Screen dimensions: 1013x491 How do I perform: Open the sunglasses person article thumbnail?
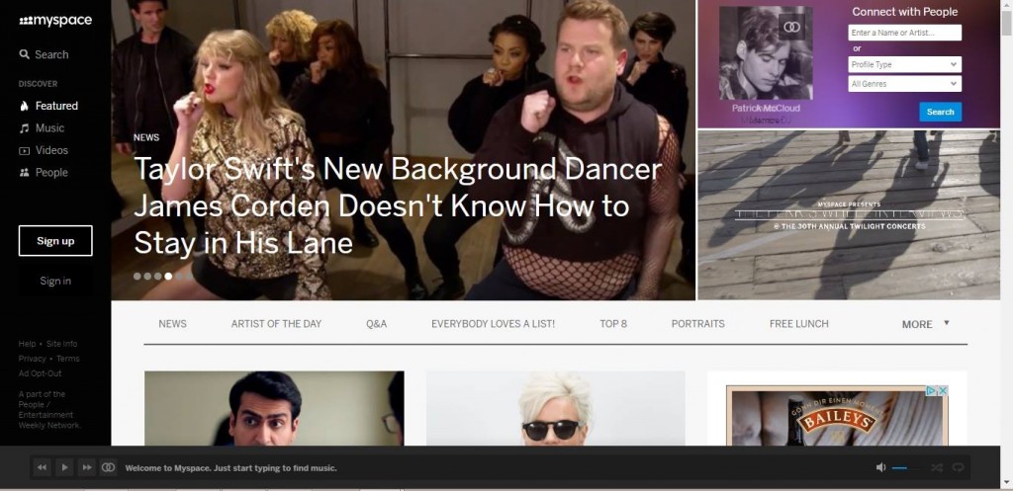556,408
